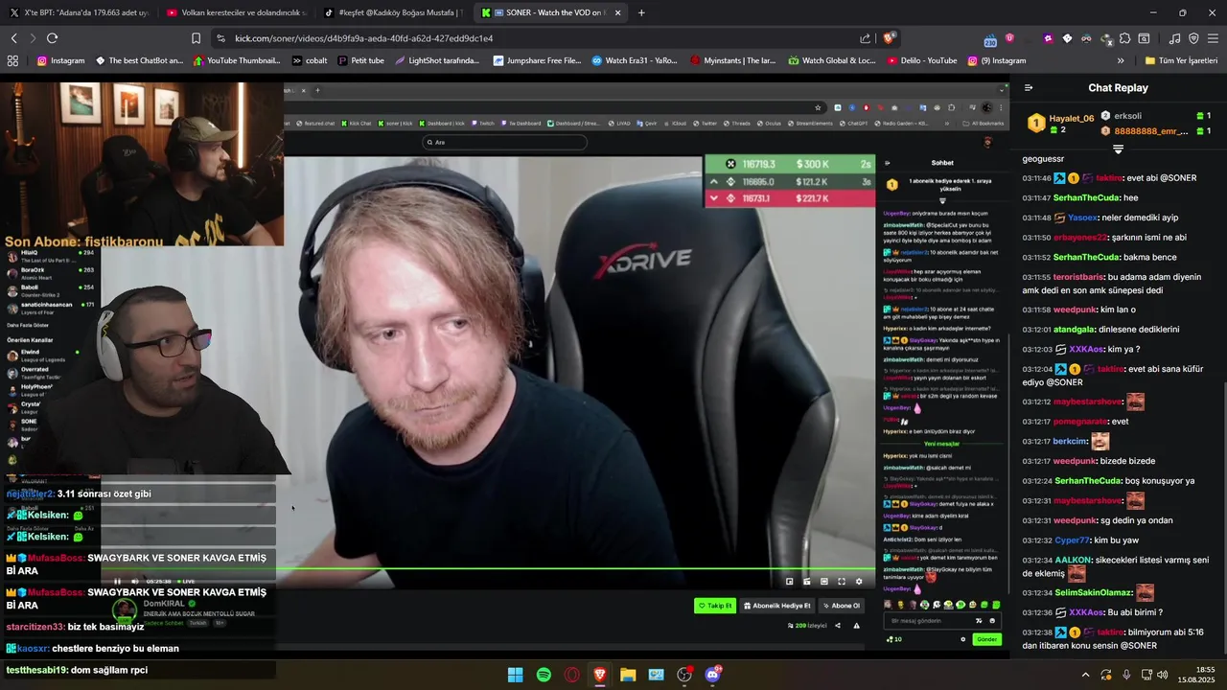This screenshot has height=690, width=1227.
Task: Open a new browser tab
Action: coord(641,12)
